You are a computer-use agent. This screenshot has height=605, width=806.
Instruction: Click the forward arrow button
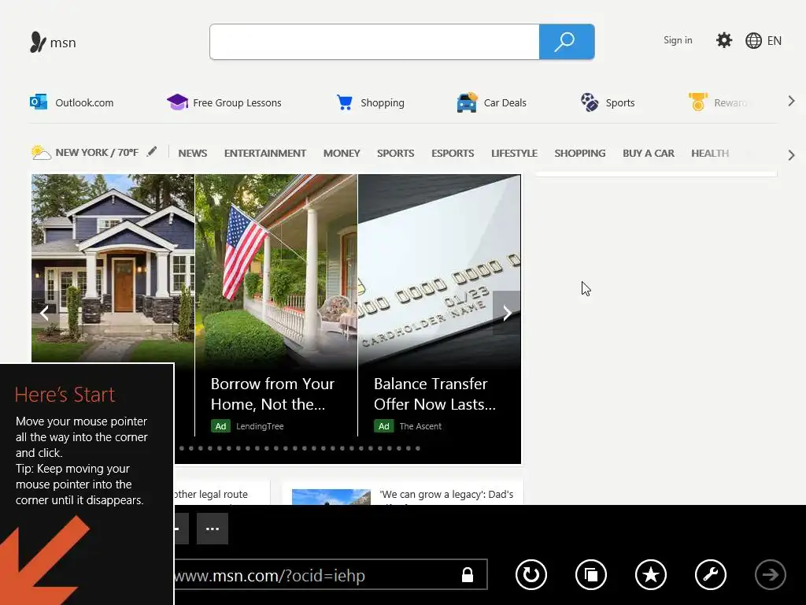click(770, 574)
